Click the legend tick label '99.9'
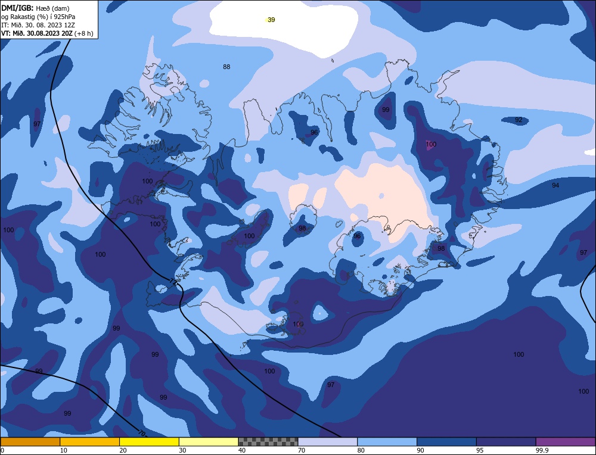Viewport: 596px width, 455px height. point(541,450)
